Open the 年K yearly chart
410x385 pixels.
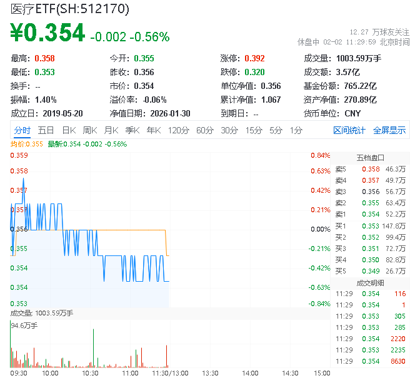[x=154, y=130]
